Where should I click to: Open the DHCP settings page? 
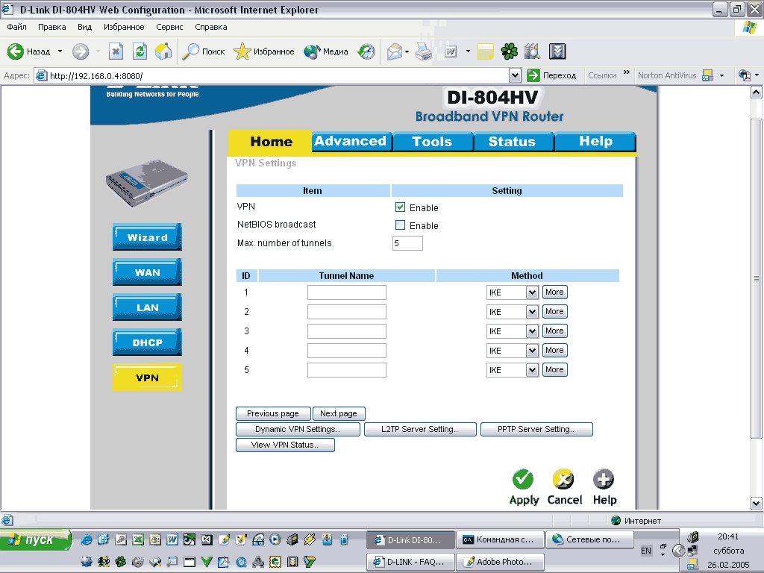click(147, 342)
